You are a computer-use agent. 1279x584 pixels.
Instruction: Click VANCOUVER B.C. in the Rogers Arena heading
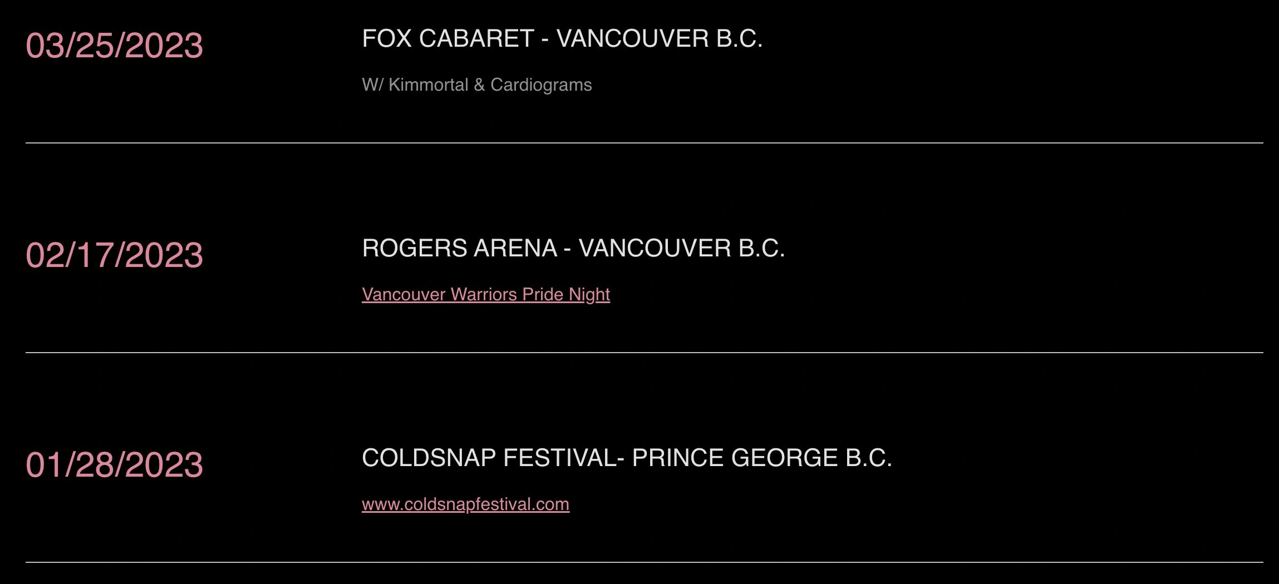point(682,248)
